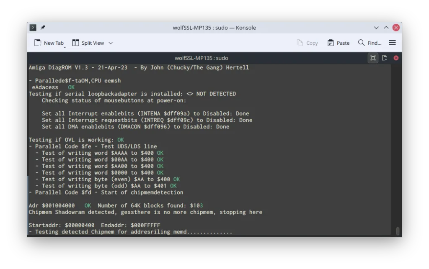Click the 'DMACON $dff096' line
Viewport: 429px width, 269px height.
coord(135,126)
